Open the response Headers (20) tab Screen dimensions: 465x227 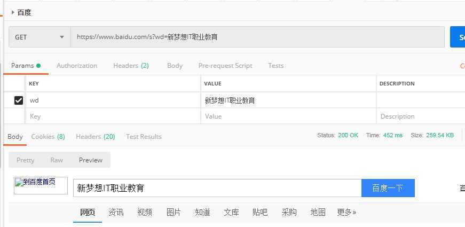click(x=96, y=137)
